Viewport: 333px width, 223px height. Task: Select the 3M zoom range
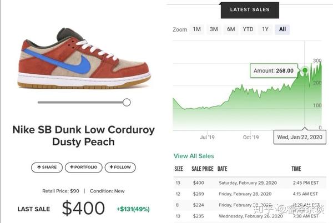click(x=214, y=29)
